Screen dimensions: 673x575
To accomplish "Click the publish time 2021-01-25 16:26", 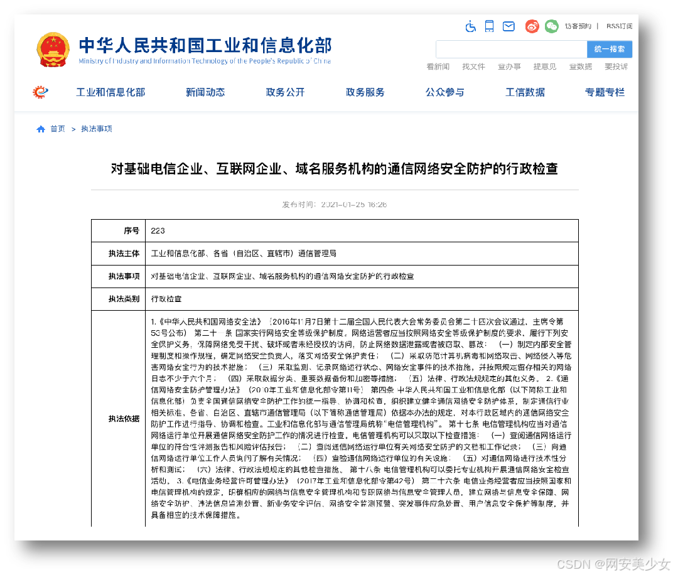I will click(x=335, y=205).
